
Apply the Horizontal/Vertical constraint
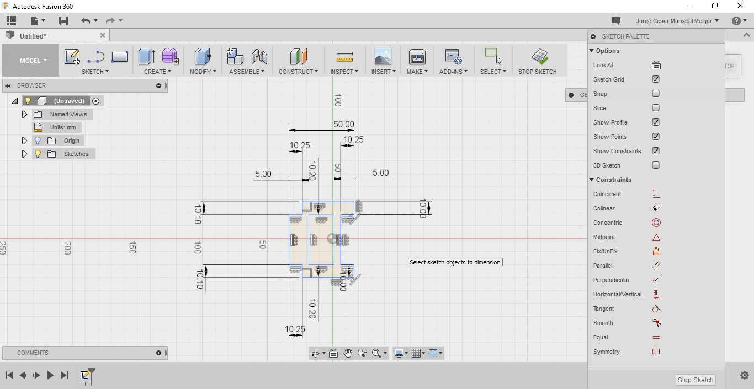point(656,294)
